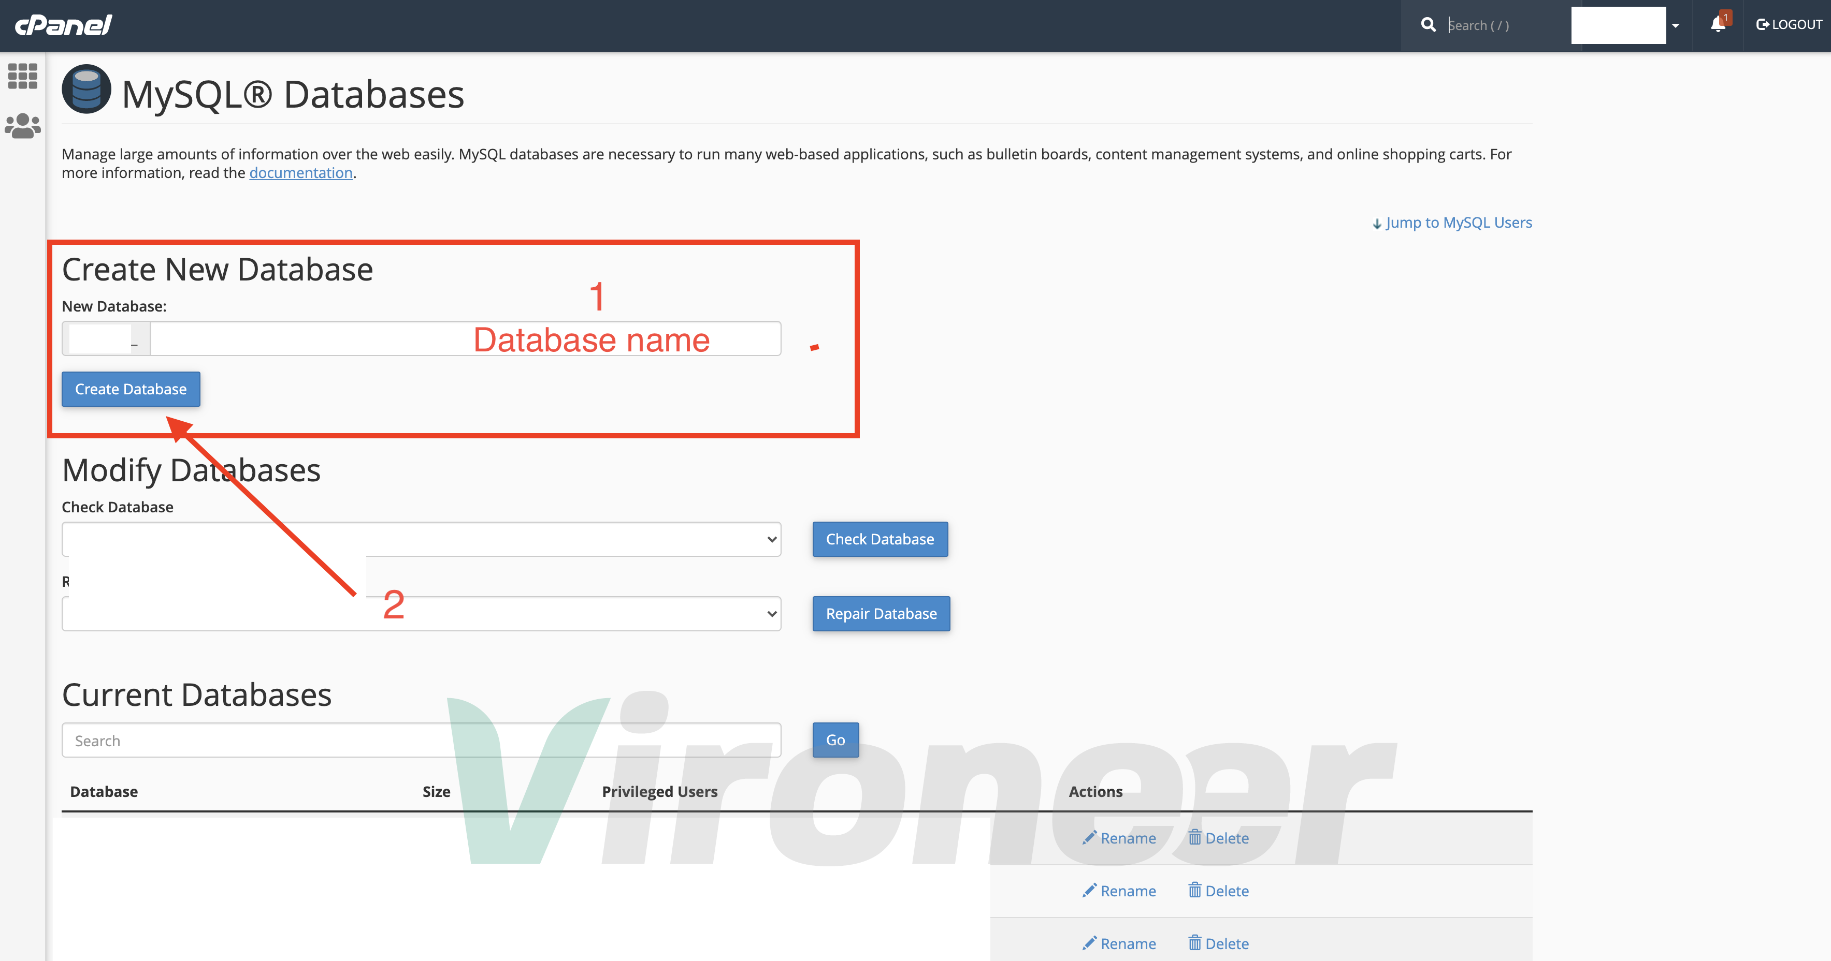Open the documentation link
The image size is (1831, 961).
click(300, 173)
